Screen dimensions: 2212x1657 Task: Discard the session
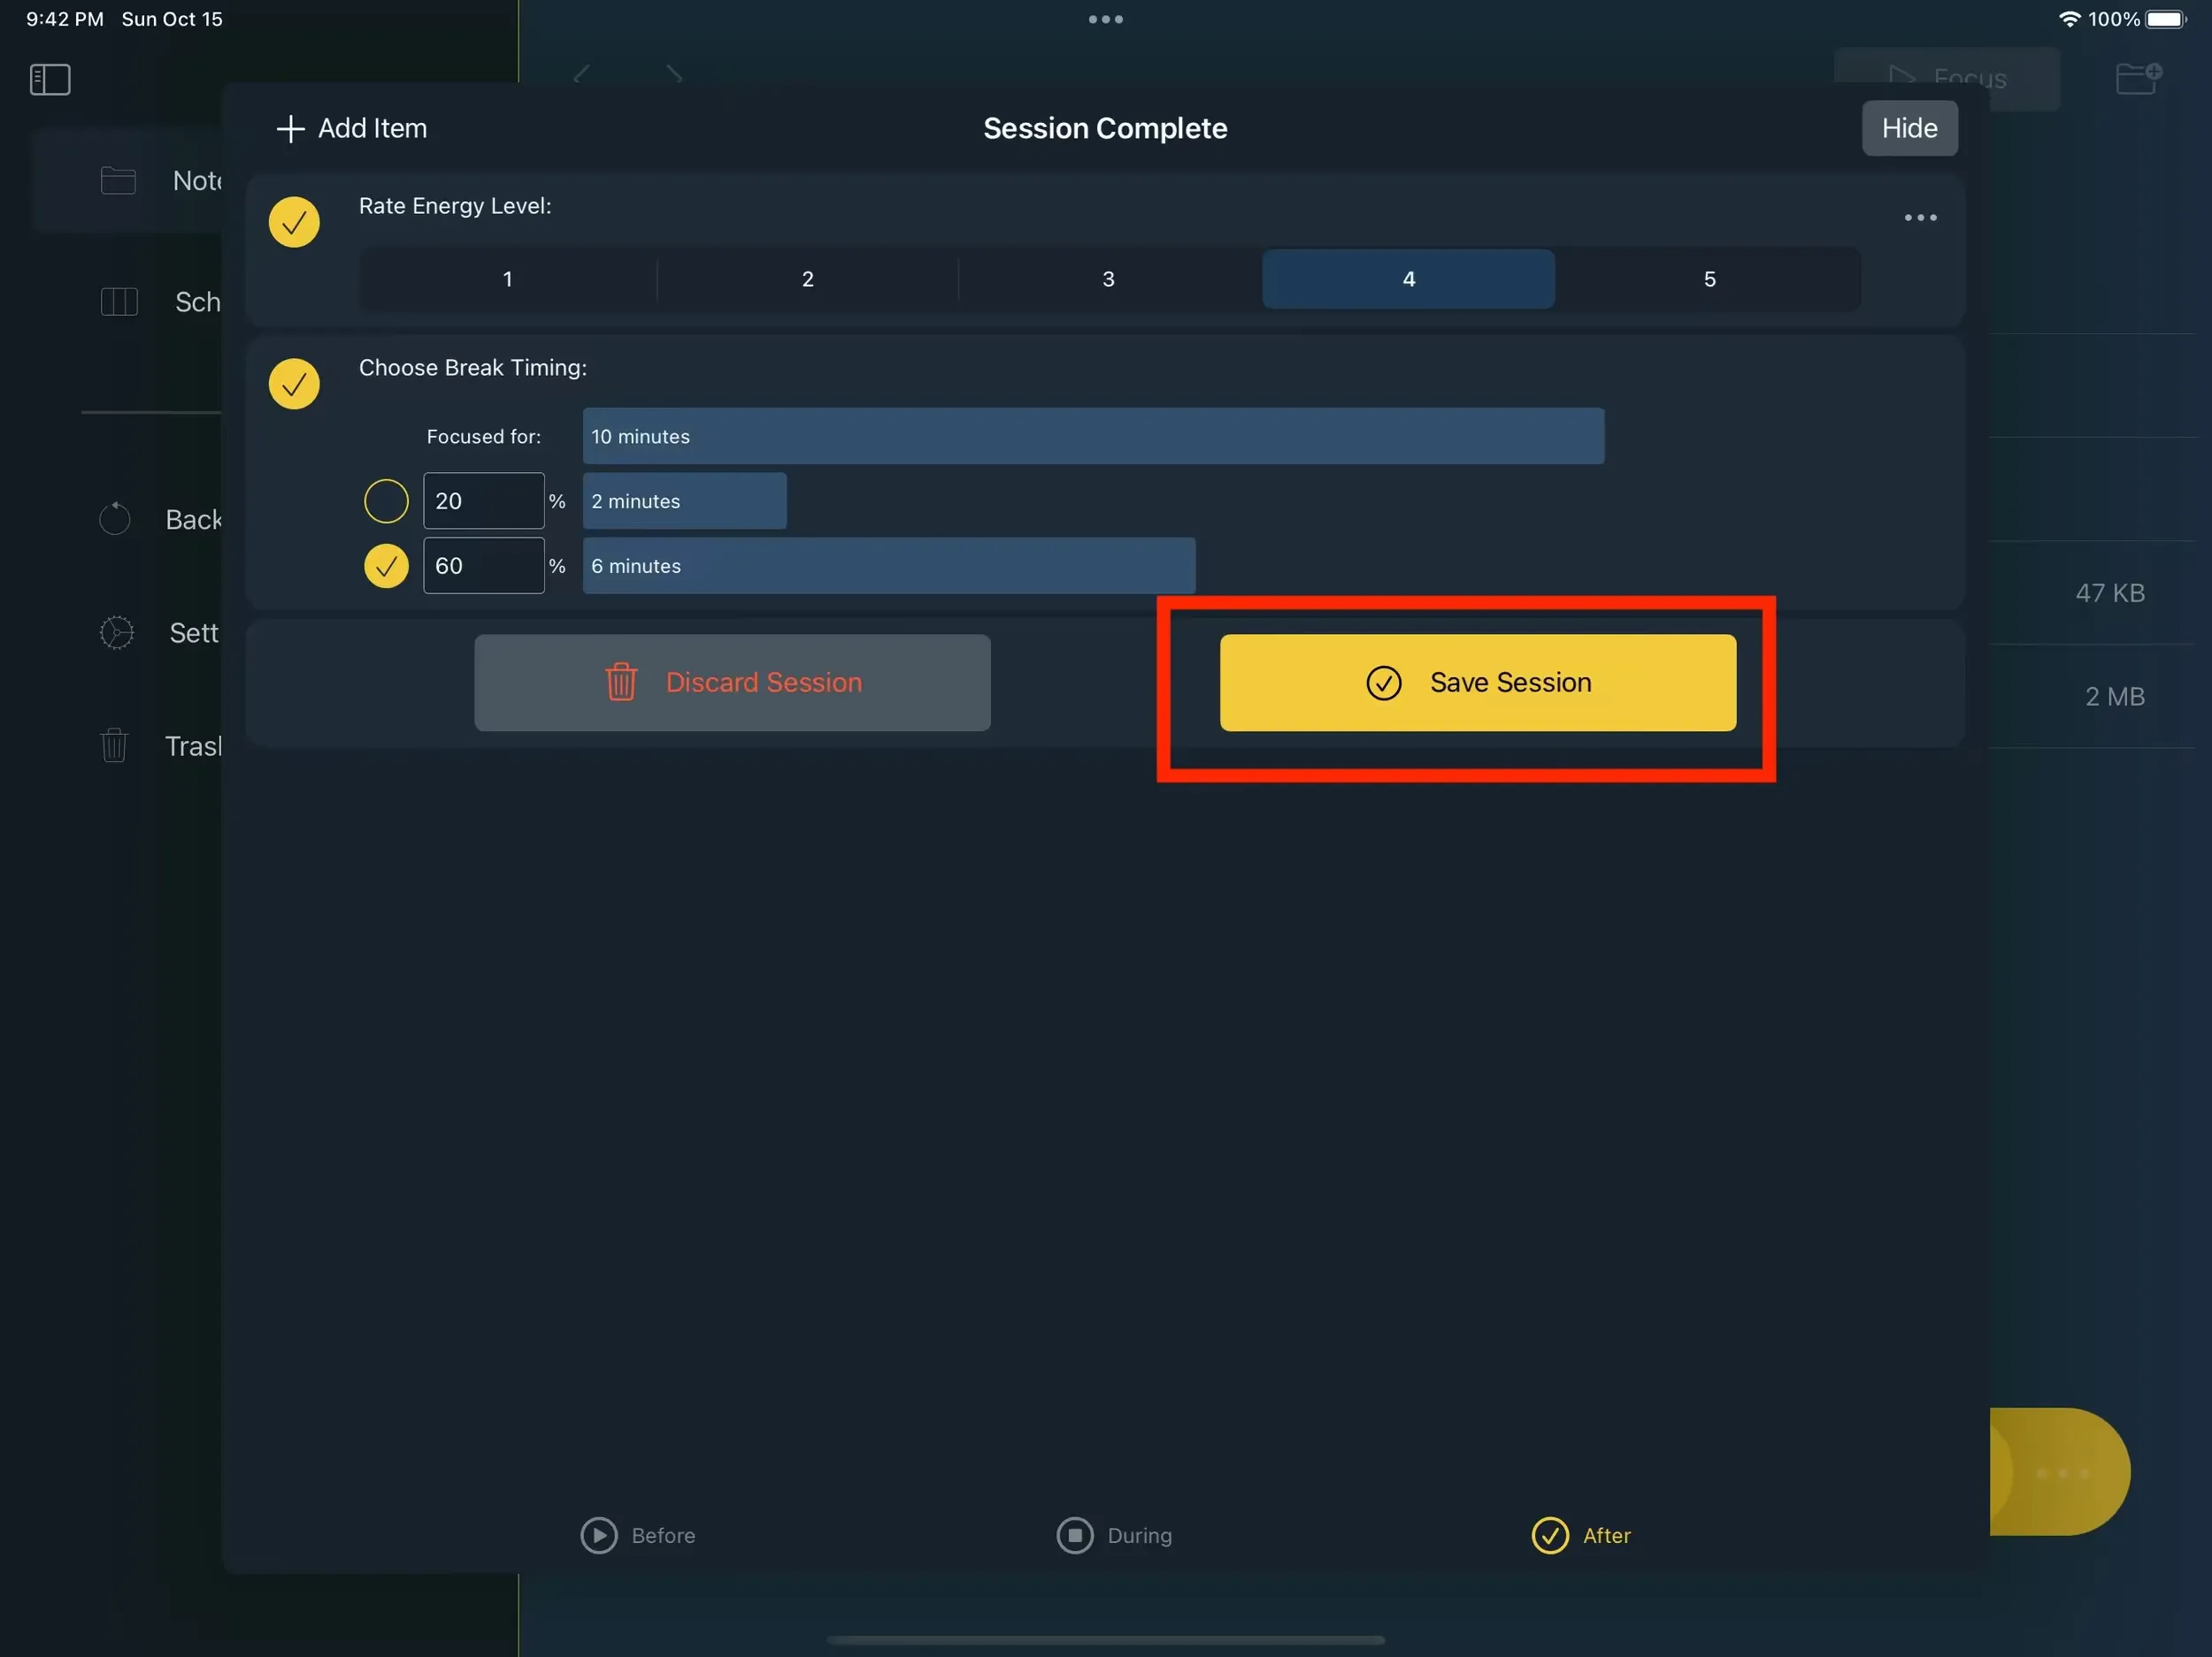pyautogui.click(x=732, y=683)
